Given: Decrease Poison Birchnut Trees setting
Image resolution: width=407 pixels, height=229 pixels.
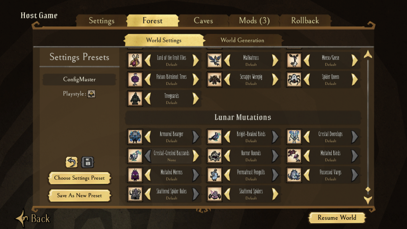Looking at the screenshot, I should pyautogui.click(x=148, y=80).
